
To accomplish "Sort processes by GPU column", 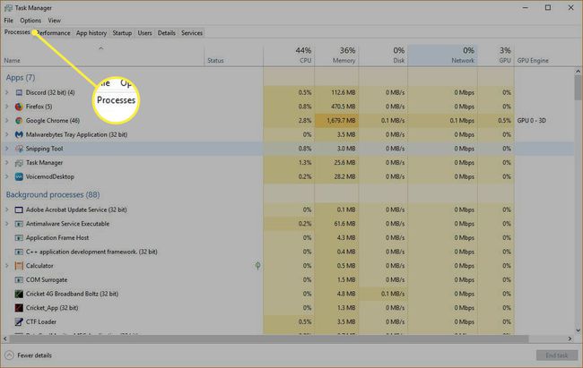I will pos(496,56).
